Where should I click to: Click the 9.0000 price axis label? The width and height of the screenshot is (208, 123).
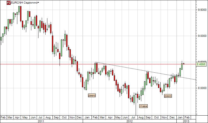tap(202, 36)
